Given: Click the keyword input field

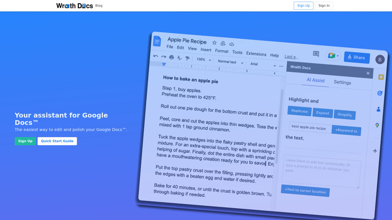Looking at the screenshot, I should pos(310,127).
